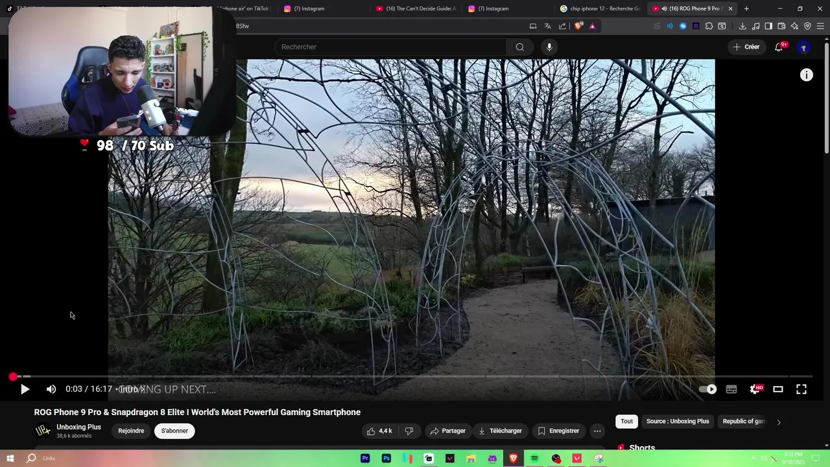Toggle subtitles captions button
Image resolution: width=830 pixels, height=467 pixels.
click(731, 389)
